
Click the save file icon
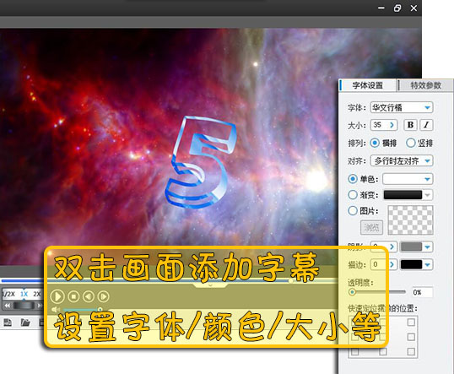[8, 323]
